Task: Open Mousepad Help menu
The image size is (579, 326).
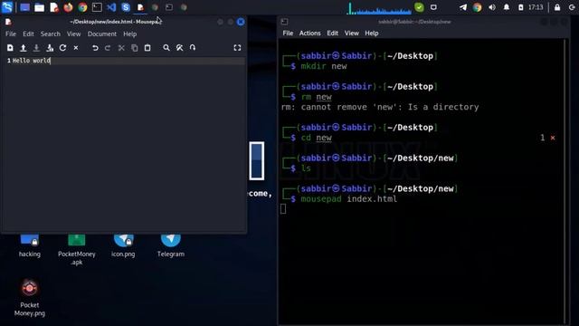Action: pos(130,34)
